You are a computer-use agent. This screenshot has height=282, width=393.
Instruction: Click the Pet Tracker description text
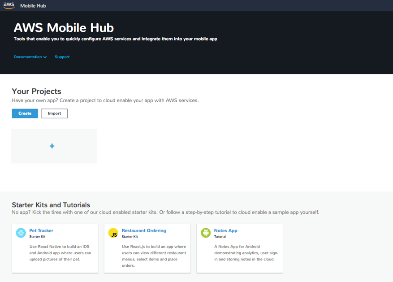point(60,253)
